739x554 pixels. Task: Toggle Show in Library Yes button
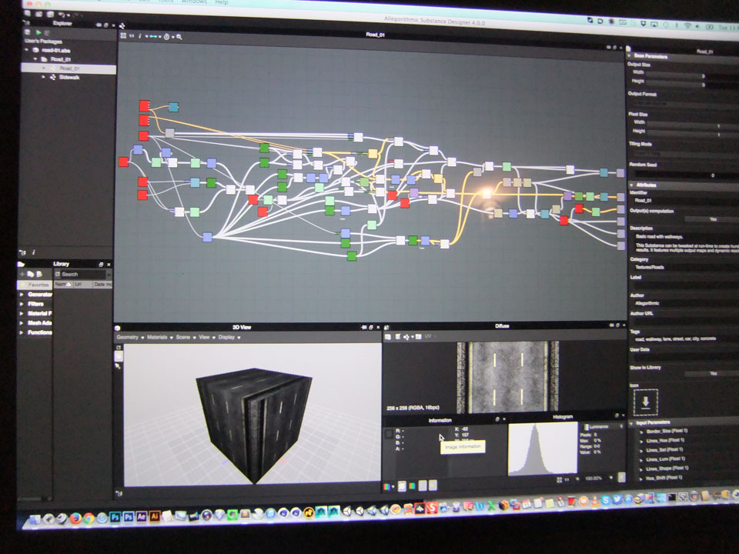pos(711,373)
